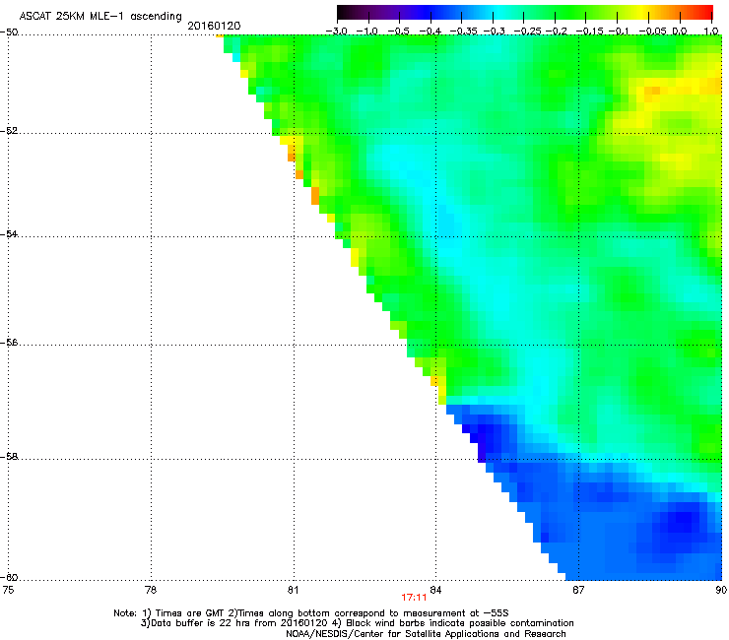Click longitude label 90 on the axis

pos(721,590)
